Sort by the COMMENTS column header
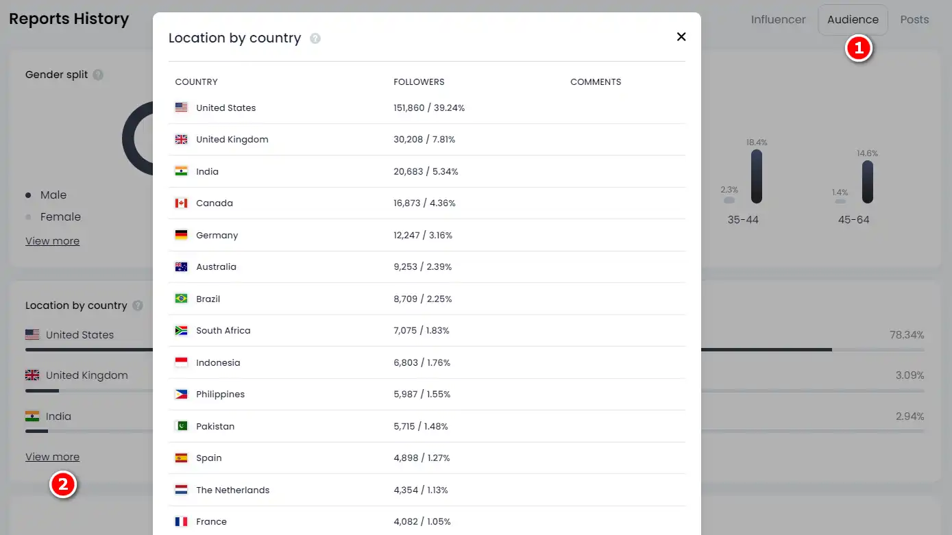This screenshot has height=535, width=952. click(x=596, y=82)
